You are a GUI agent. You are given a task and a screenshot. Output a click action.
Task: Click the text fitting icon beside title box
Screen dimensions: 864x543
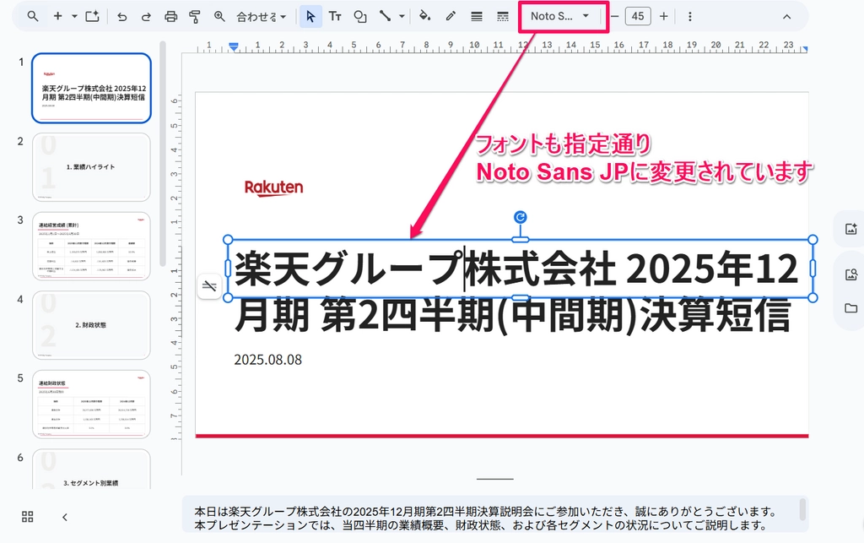tap(209, 285)
